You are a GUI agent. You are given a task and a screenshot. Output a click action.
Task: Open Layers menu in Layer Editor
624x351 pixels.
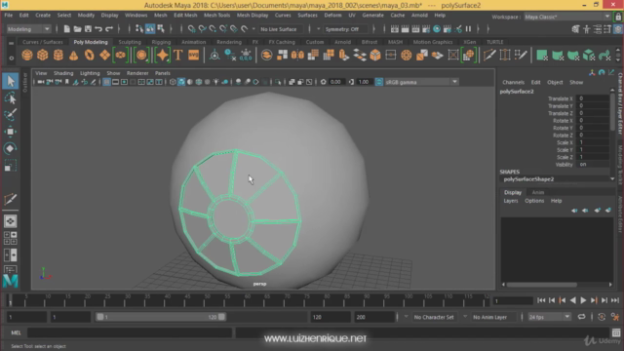click(511, 201)
